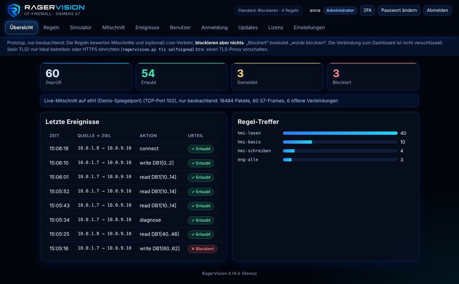The image size is (459, 284).
Task: Click the Erlaubt badge at 15:05:25
Action: point(201,234)
